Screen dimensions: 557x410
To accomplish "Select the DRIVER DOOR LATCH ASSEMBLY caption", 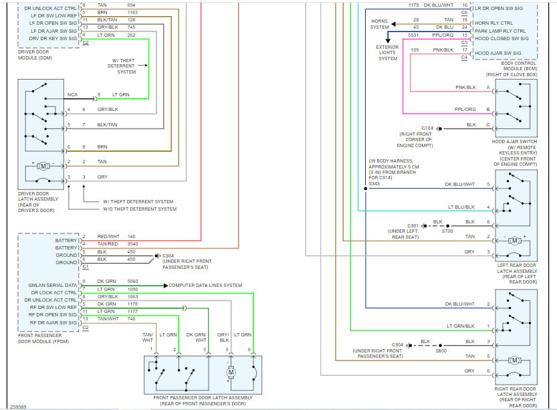I will (38, 202).
